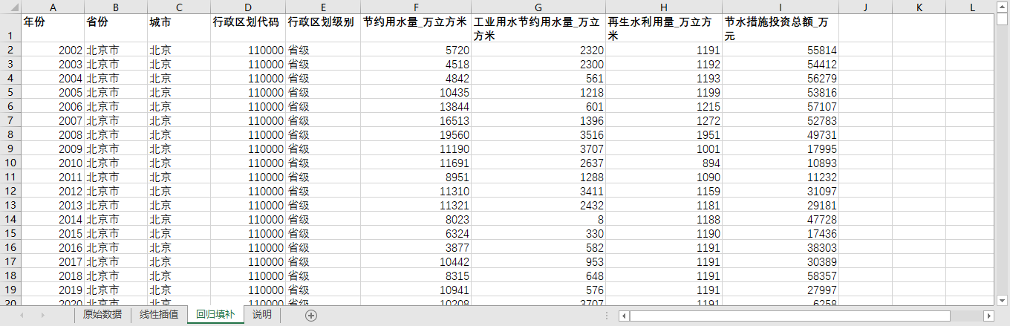
Task: Select column A header
Action: 53,7
